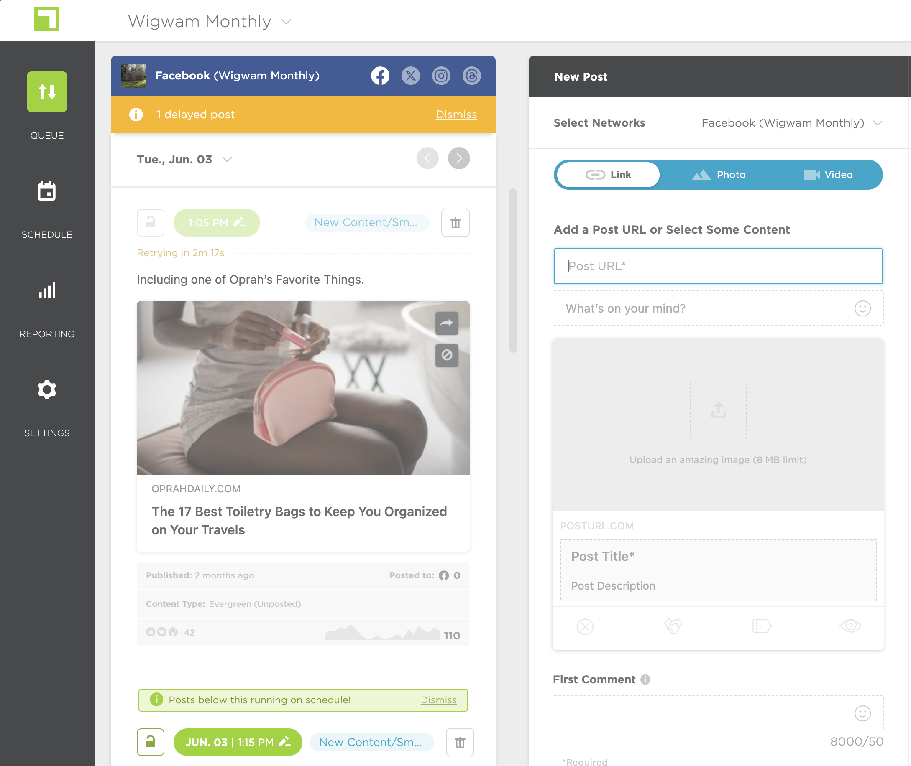Open the Schedule calendar section
Viewport: 911px width, 766px height.
pyautogui.click(x=46, y=191)
